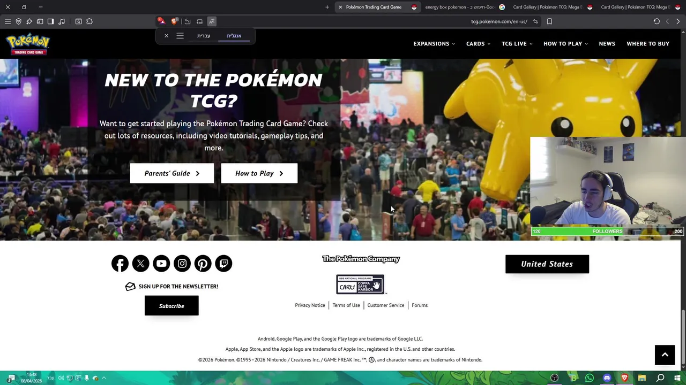Select עברית (Hebrew) in translate popup
Screen dimensions: 686x385
[204, 36]
